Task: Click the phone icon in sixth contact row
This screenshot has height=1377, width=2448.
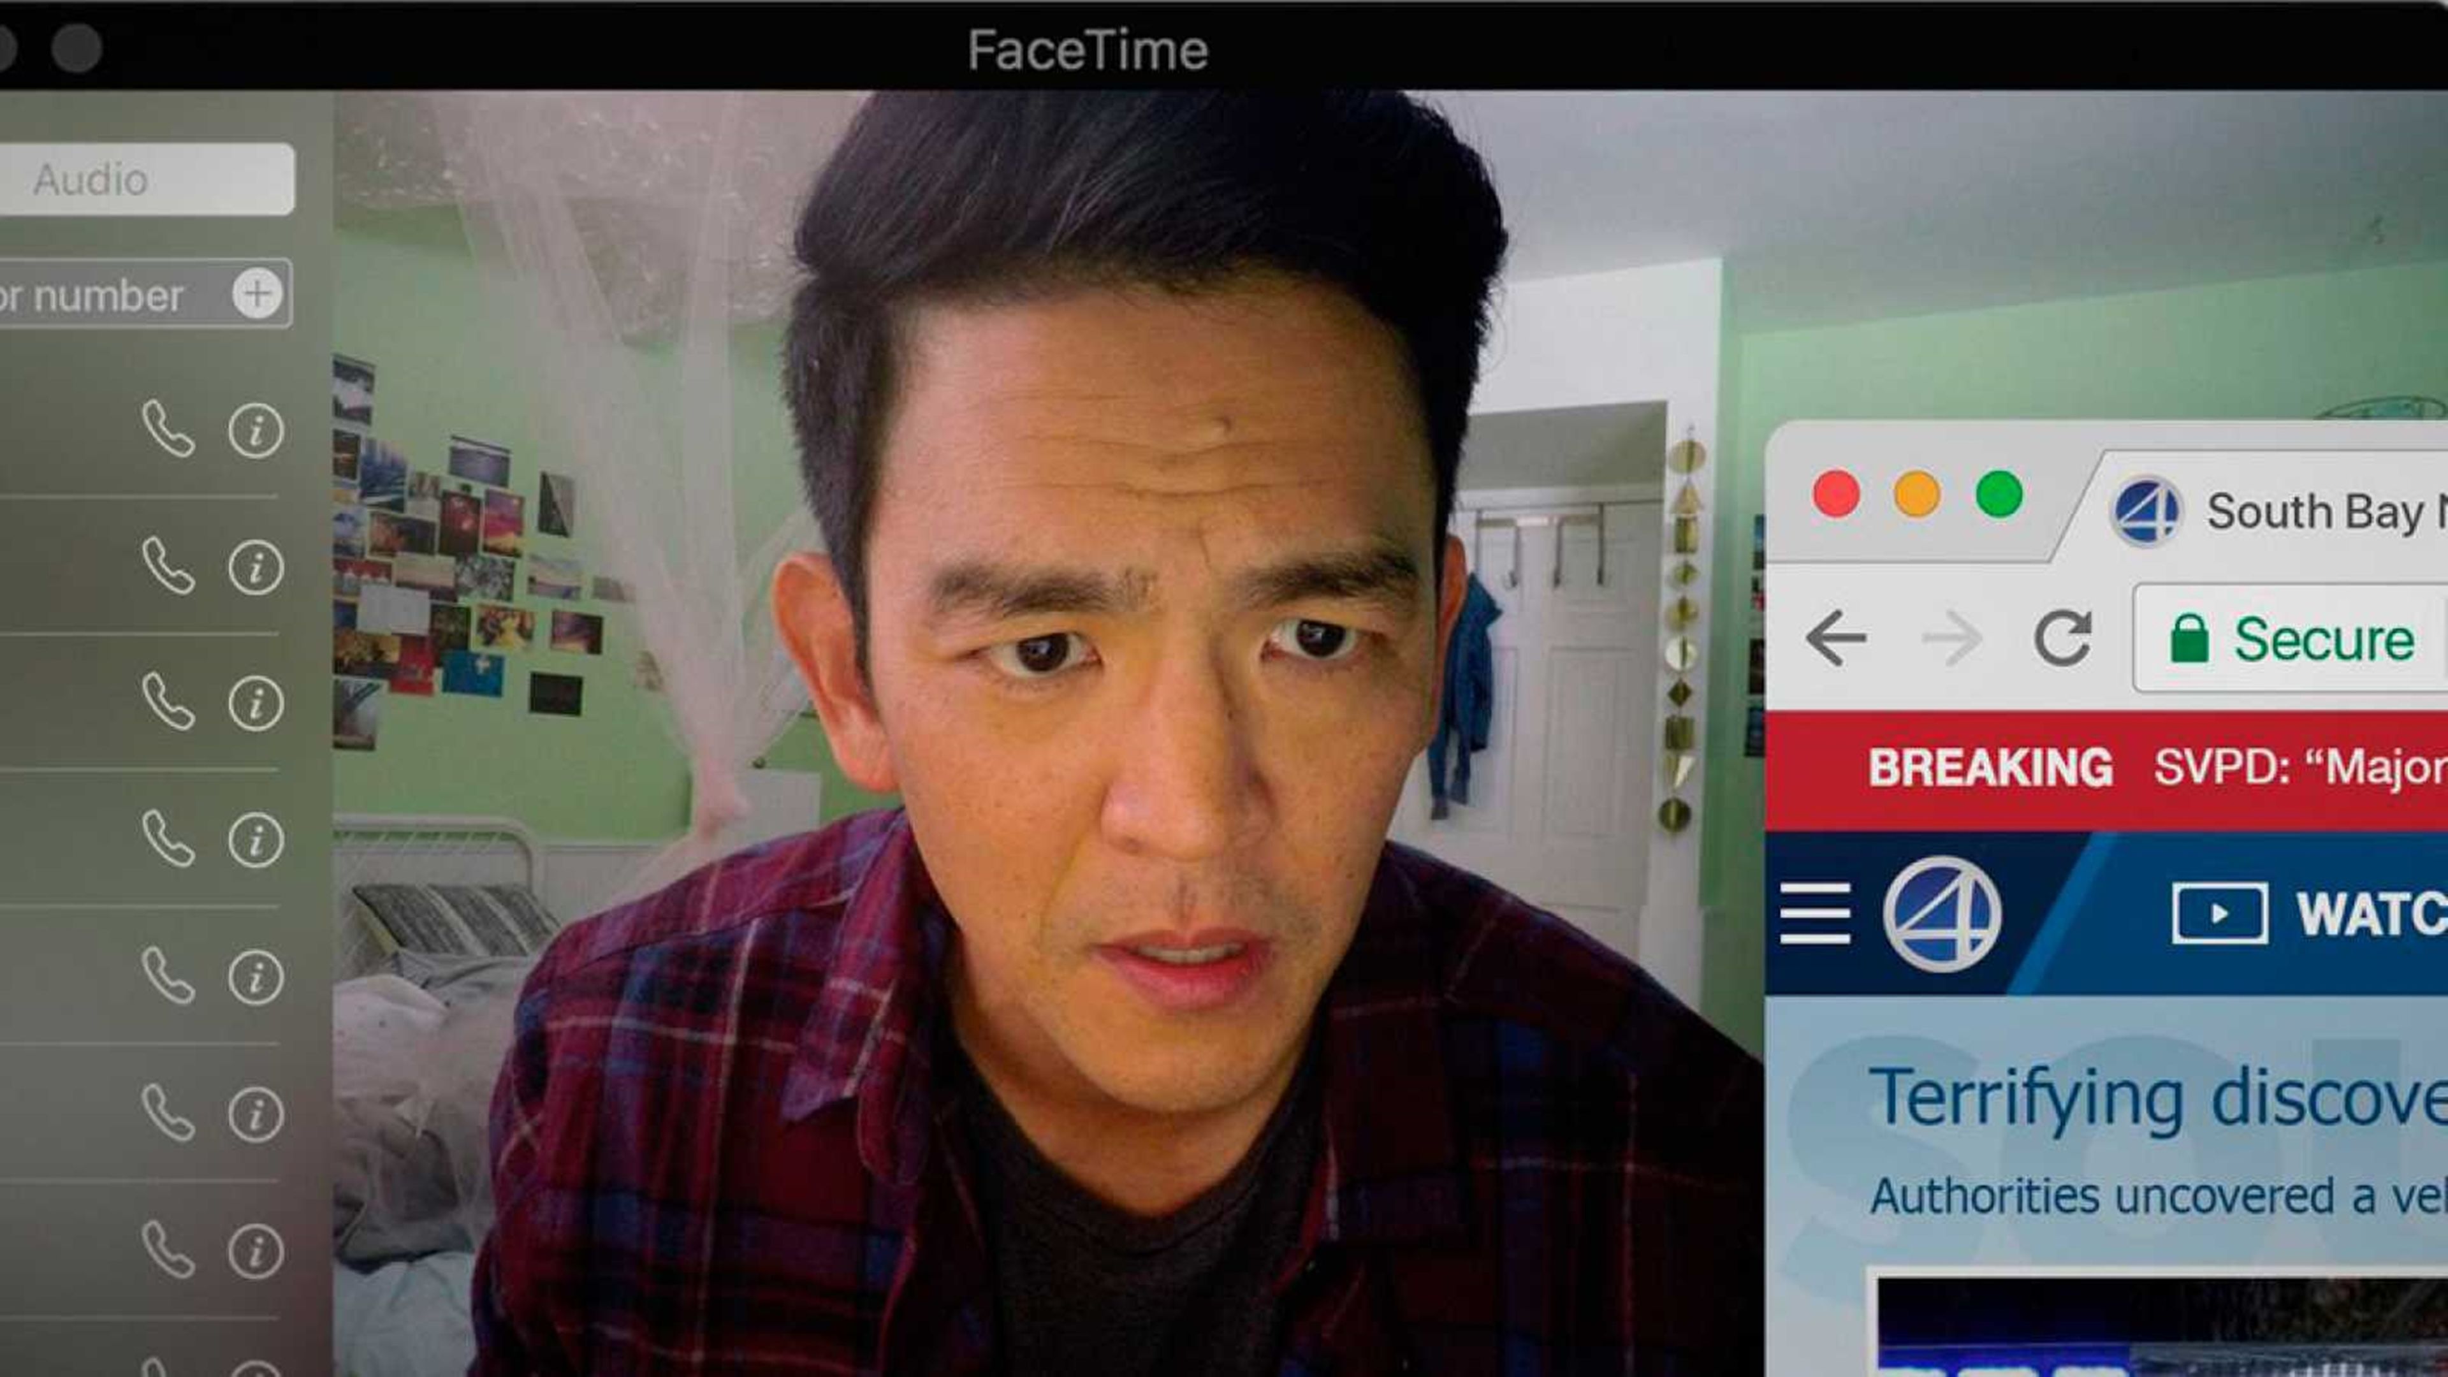Action: (x=168, y=1113)
